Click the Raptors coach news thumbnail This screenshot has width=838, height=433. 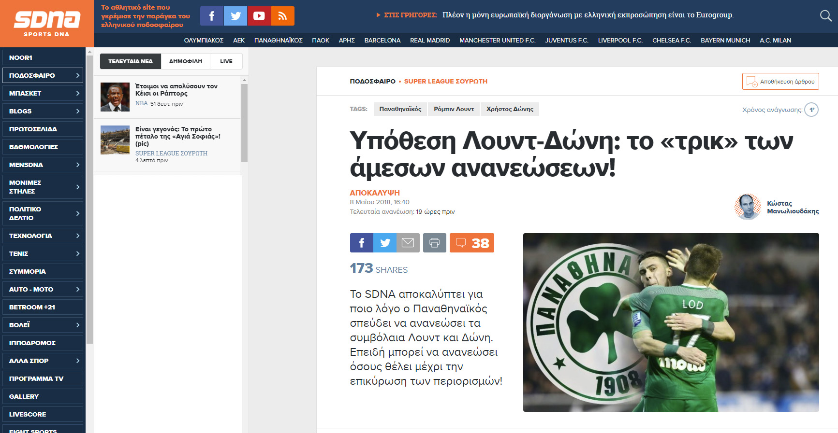(x=115, y=97)
